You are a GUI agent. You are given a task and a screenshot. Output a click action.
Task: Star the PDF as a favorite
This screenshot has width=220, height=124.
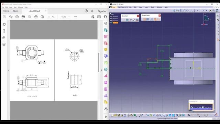pos(11,17)
